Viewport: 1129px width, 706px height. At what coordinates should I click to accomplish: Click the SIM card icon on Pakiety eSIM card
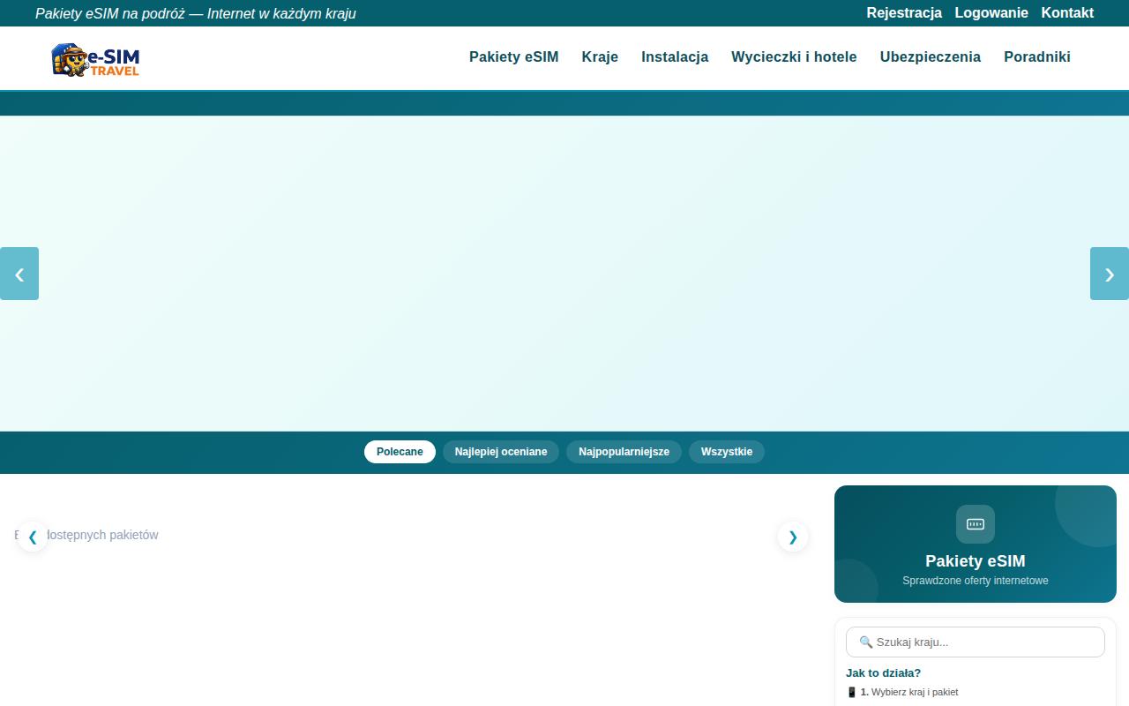[975, 523]
